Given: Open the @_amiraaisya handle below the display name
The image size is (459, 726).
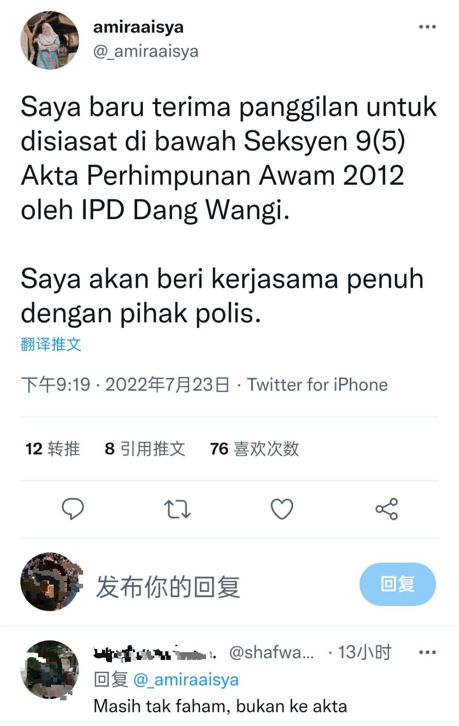Looking at the screenshot, I should coord(146,51).
